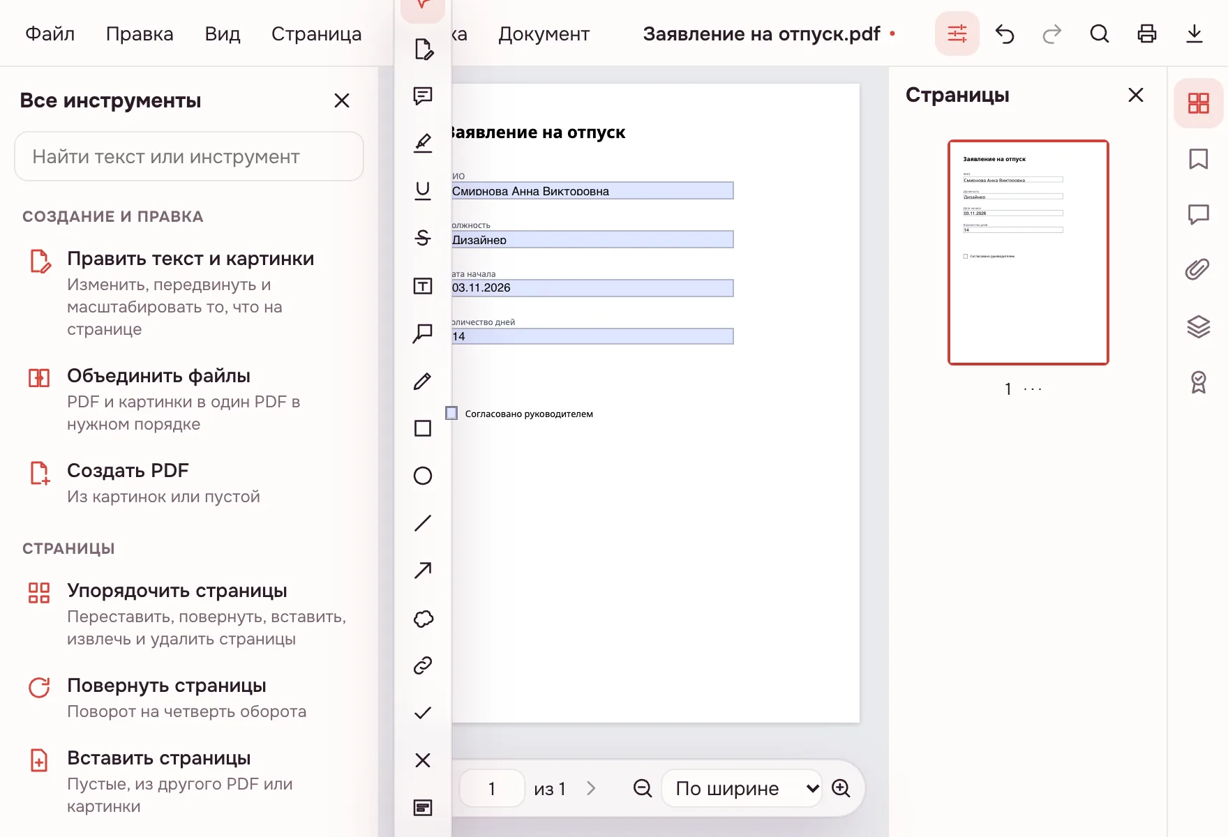Go to next page
Viewport: 1228px width, 837px height.
click(x=592, y=788)
